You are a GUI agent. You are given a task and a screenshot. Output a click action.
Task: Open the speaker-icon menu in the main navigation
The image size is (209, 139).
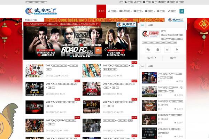point(113,11)
